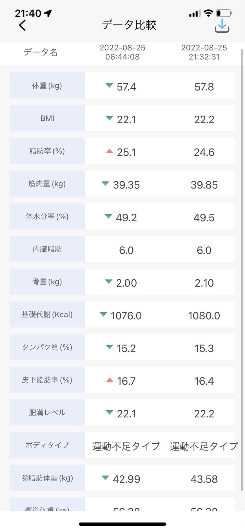Tap the battery icon in status bar

pos(224,13)
